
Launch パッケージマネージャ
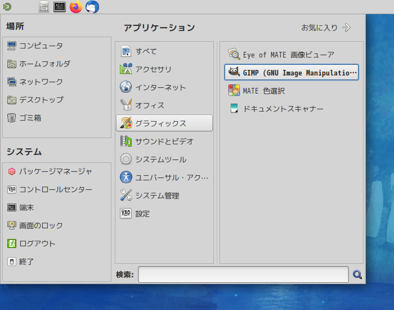(x=50, y=171)
